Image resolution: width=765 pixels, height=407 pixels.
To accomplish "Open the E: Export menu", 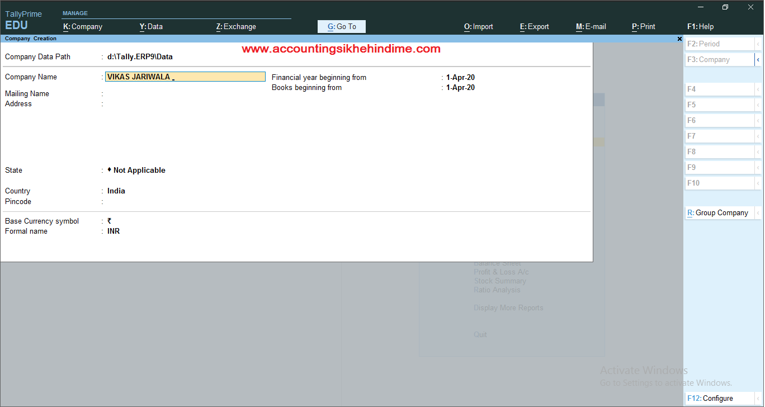I will point(535,26).
